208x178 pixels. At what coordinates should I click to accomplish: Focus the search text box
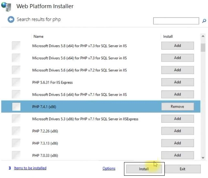176,21
